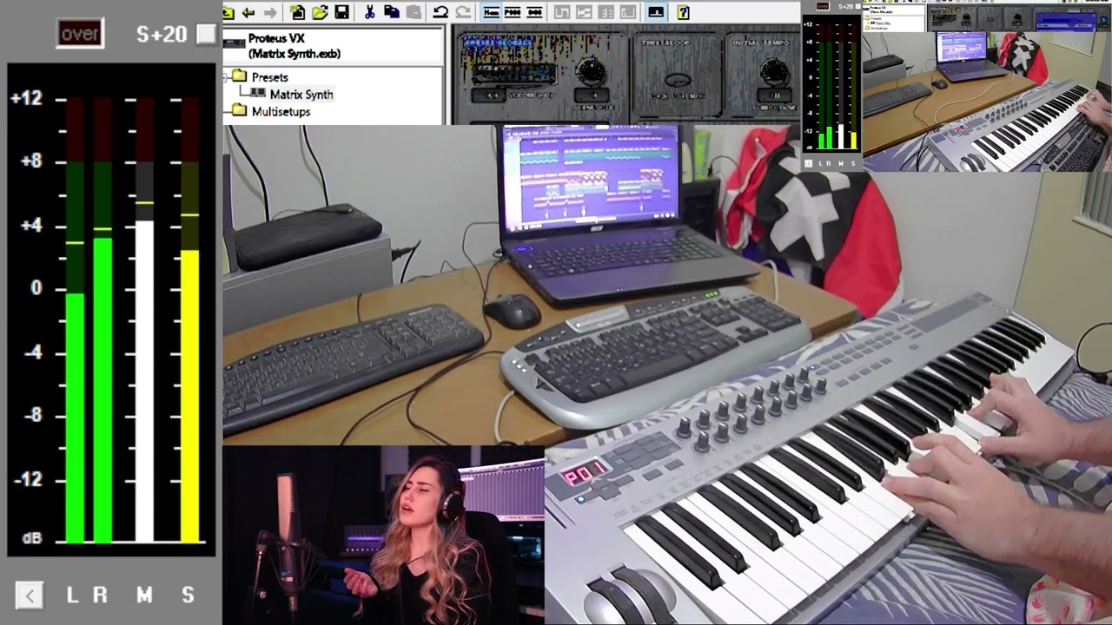Reset the 'over' clip indicator
The width and height of the screenshot is (1112, 625).
(80, 34)
